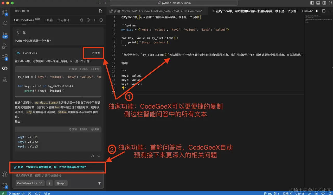Viewport: 333px width, 195px height.
Task: Click the @repo button
Action: tap(61, 183)
